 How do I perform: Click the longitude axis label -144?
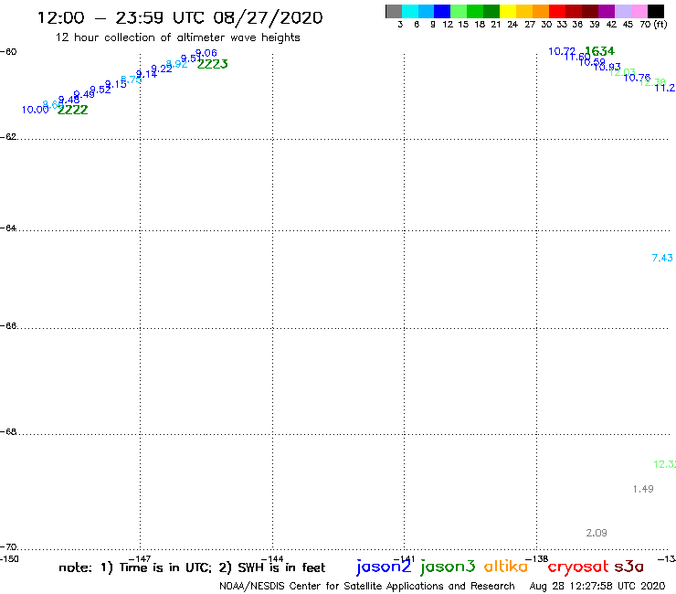[272, 559]
